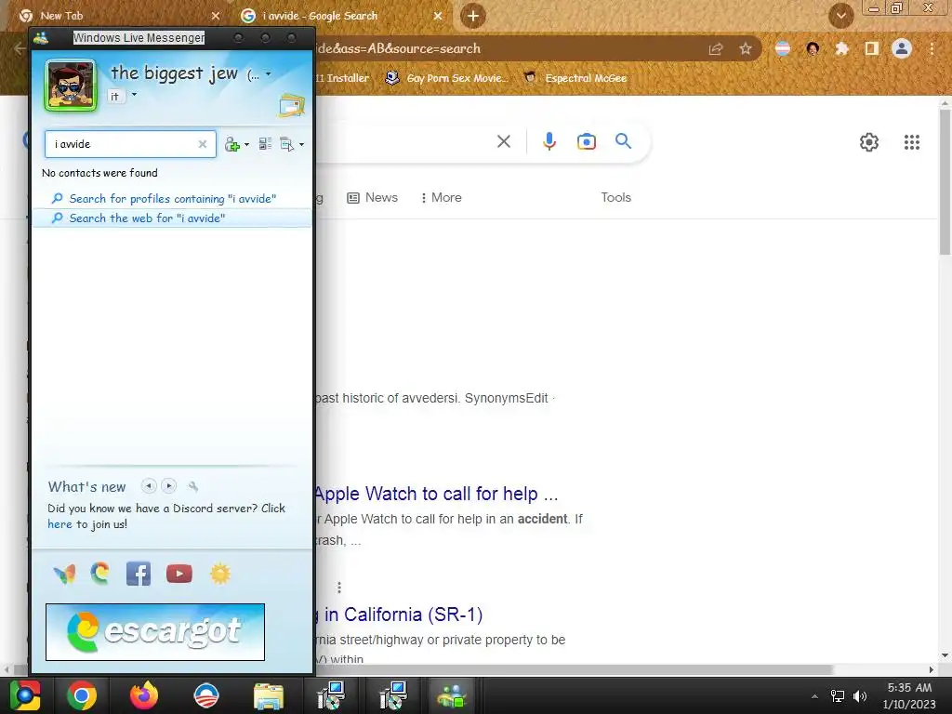Close the Google Search browser tab
This screenshot has width=952, height=714.
(x=438, y=16)
